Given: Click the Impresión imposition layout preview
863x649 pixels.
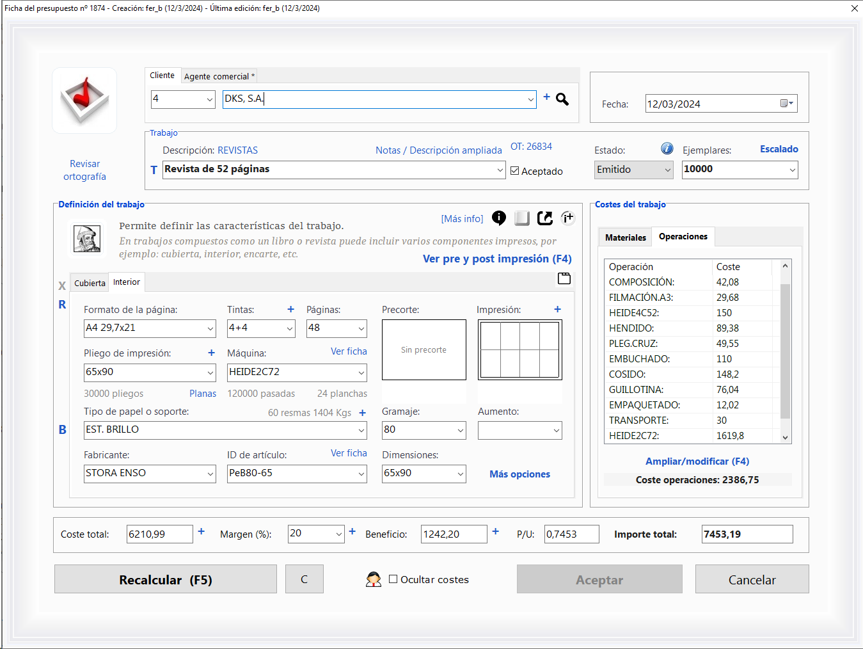Looking at the screenshot, I should click(520, 350).
